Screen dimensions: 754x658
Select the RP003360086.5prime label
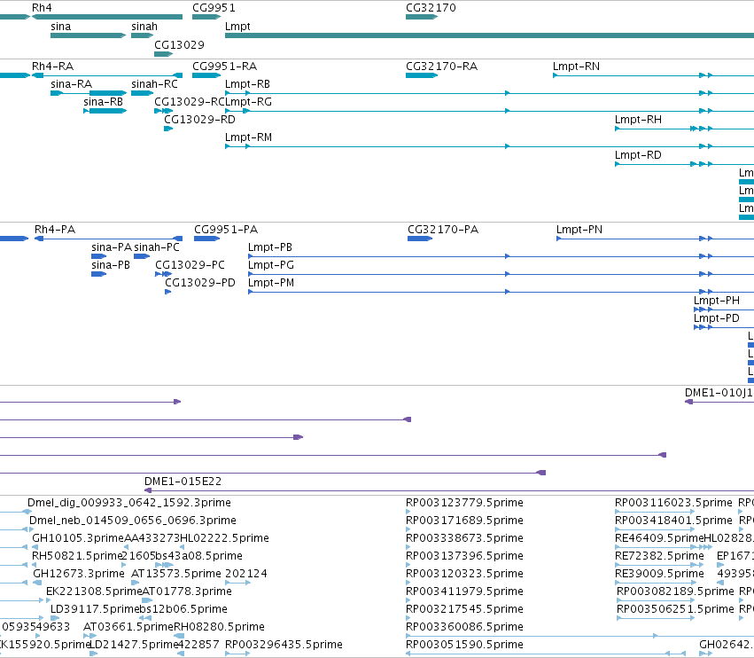(464, 627)
